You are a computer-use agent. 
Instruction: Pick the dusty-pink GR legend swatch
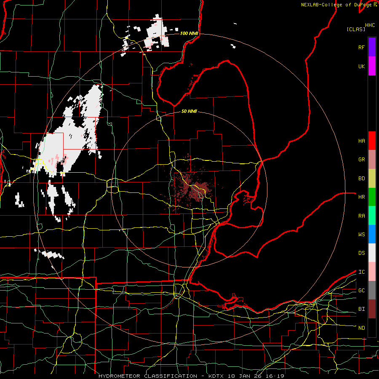(x=372, y=159)
